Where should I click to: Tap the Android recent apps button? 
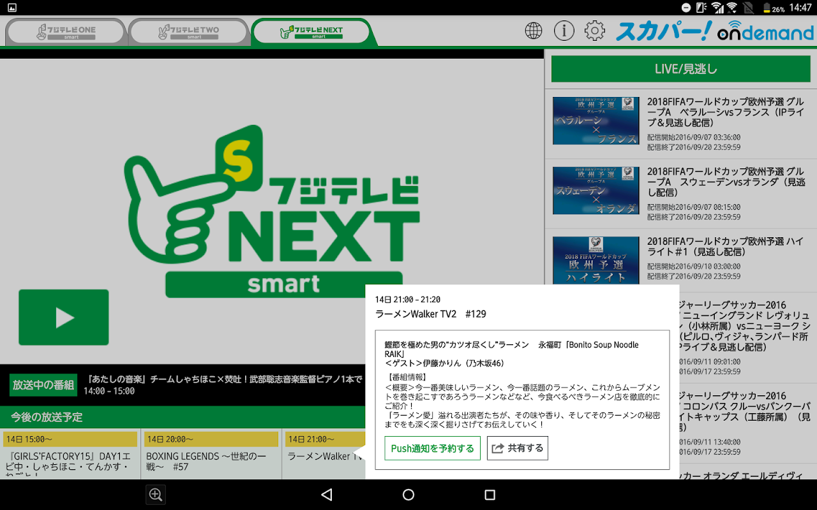coord(490,495)
